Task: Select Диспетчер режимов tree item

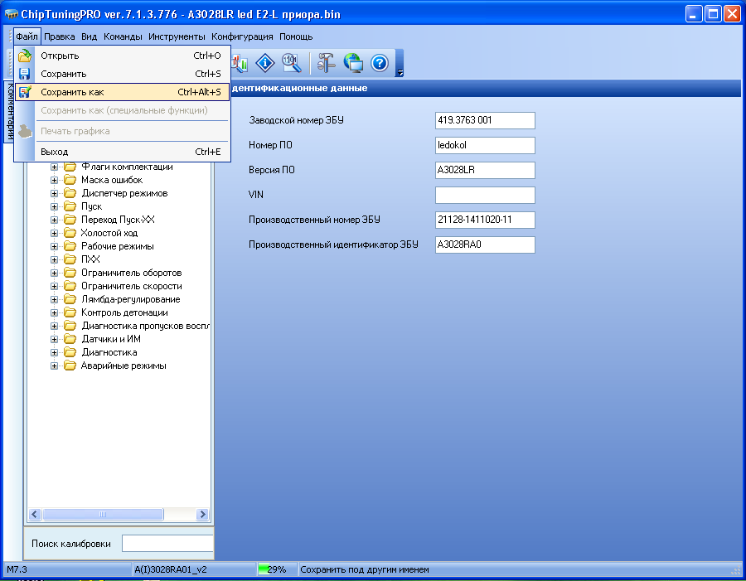Action: click(x=124, y=193)
